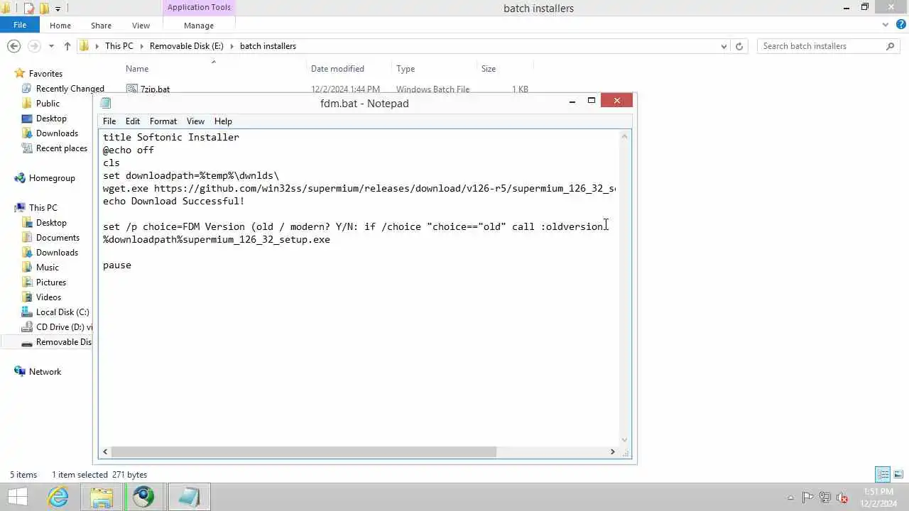Open Recently Changed in Favorites
The height and width of the screenshot is (511, 909).
70,89
